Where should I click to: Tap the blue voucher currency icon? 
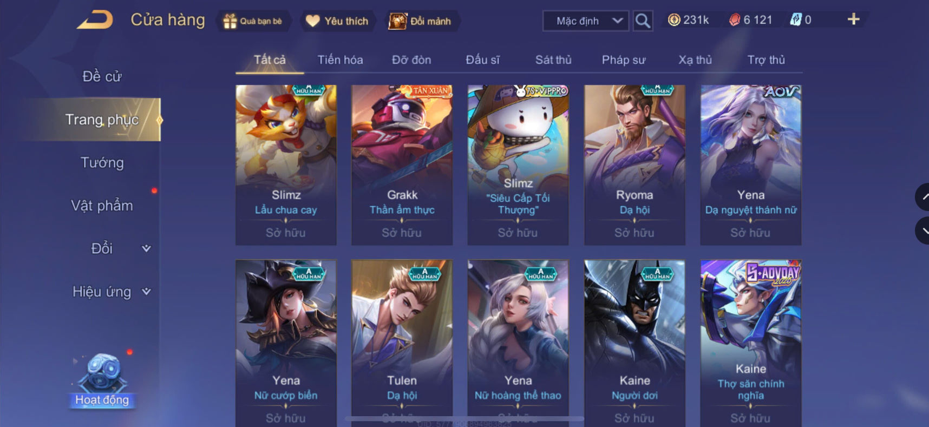click(x=795, y=20)
